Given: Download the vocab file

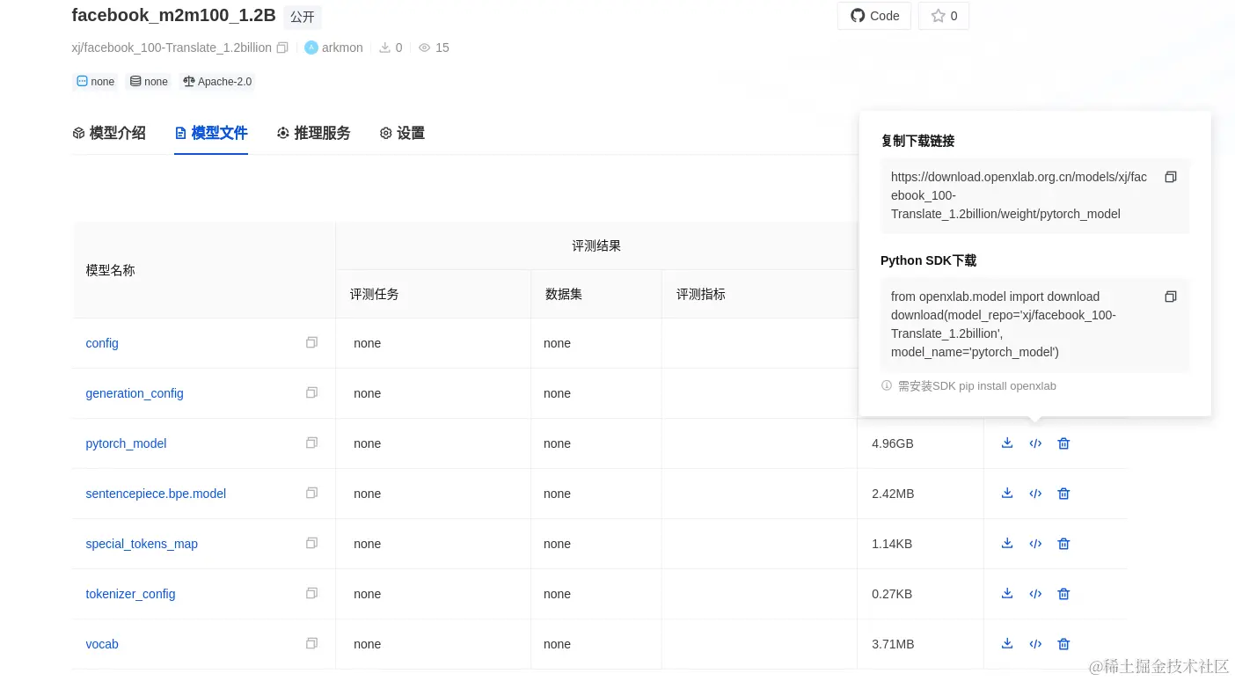Looking at the screenshot, I should (x=1007, y=644).
